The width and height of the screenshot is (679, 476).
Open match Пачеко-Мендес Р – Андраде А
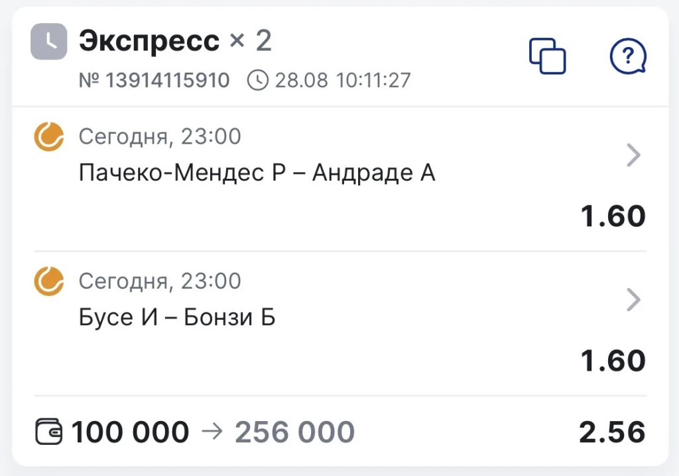[x=257, y=173]
